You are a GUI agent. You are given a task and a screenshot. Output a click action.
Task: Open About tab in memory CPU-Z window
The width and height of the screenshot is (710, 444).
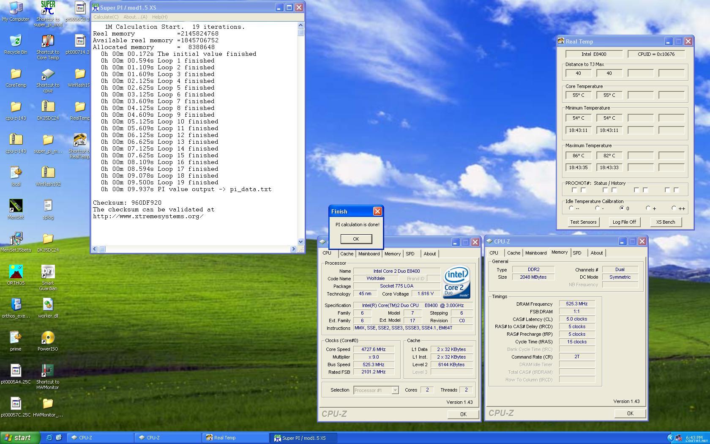[596, 253]
